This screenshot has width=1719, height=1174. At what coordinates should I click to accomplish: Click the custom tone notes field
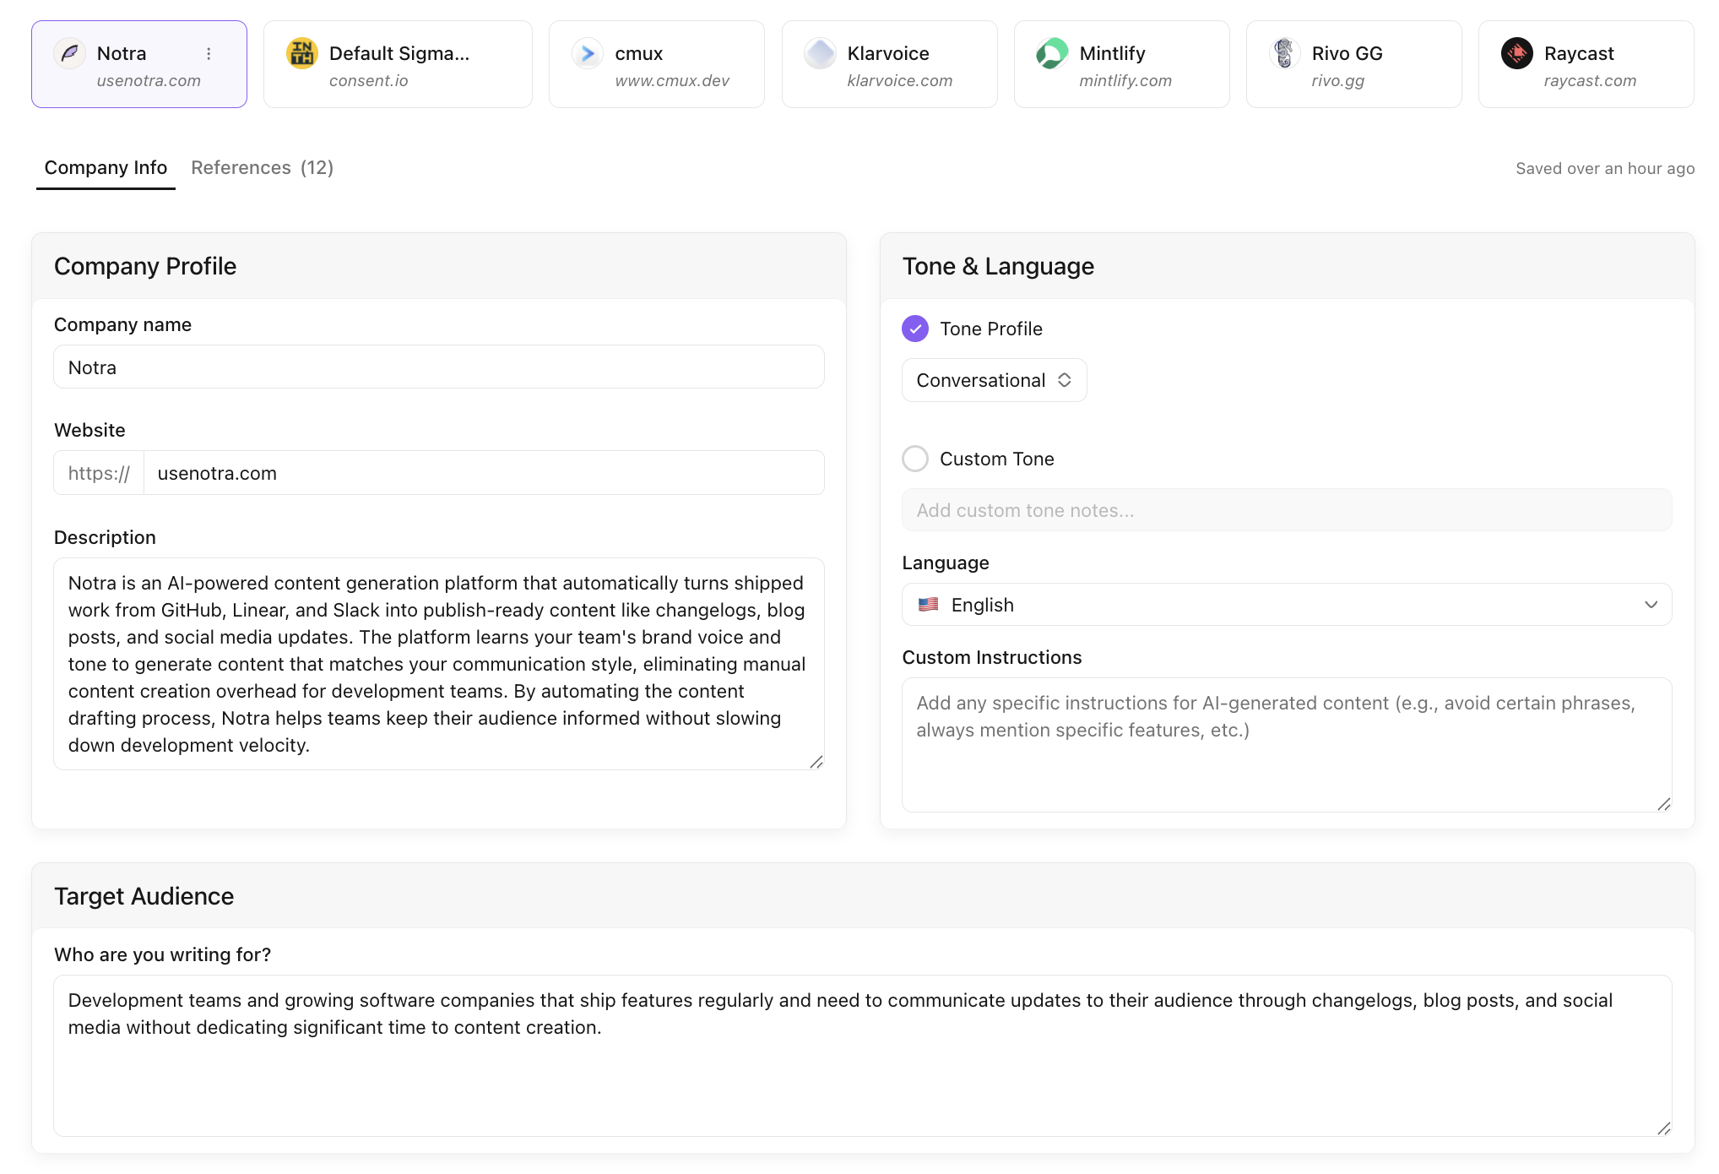click(x=1286, y=510)
